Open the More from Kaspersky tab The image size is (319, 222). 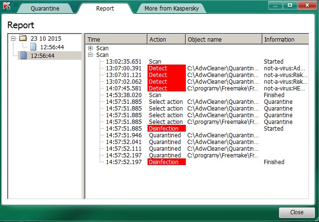(171, 8)
